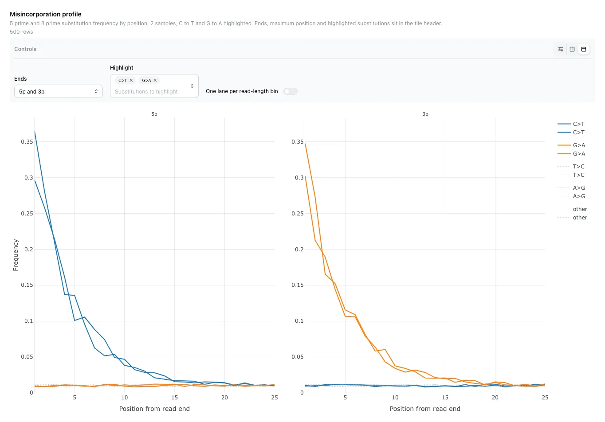Image resolution: width=605 pixels, height=422 pixels.
Task: Toggle the lower 'other' legend entry
Action: 572,218
